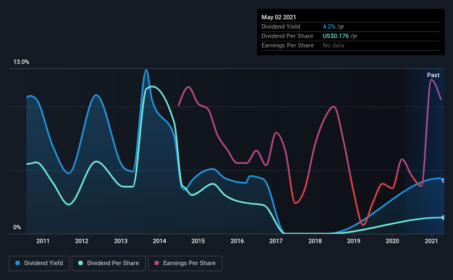Select the 2014 x-axis label

tap(159, 241)
